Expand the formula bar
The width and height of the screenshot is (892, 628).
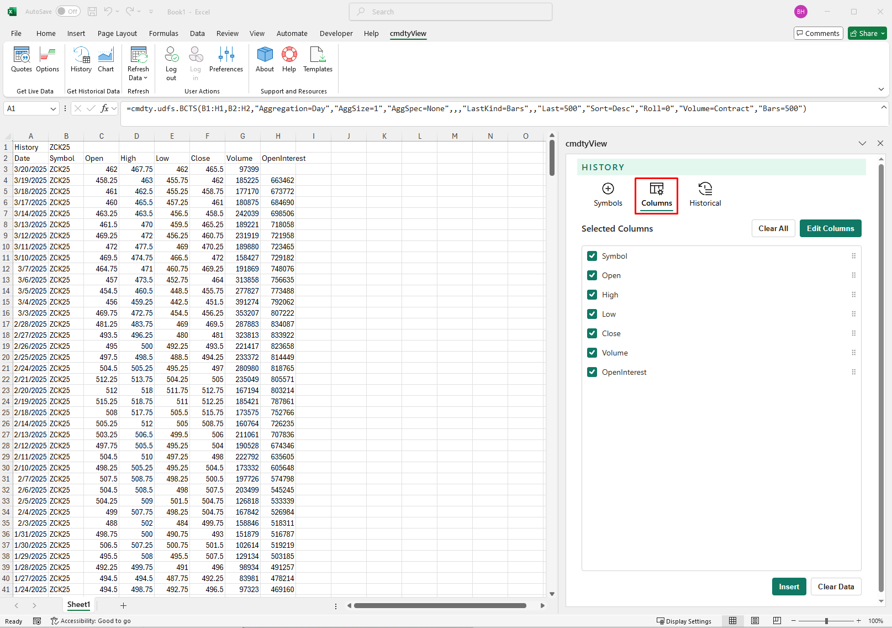pos(884,107)
